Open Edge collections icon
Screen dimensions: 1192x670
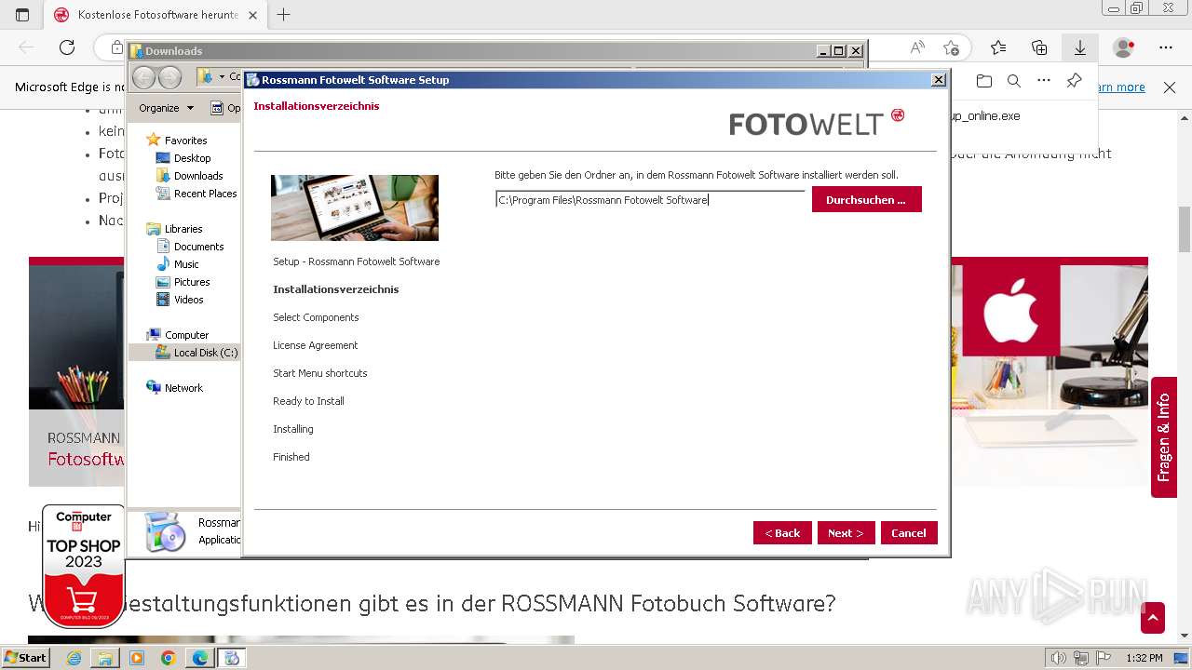tap(1039, 47)
